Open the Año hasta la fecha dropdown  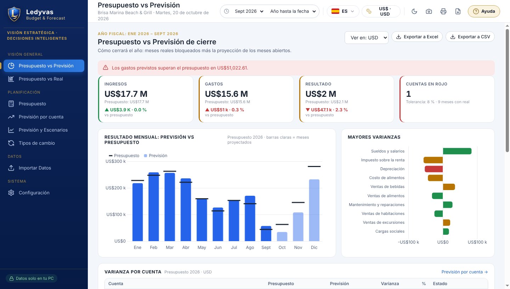293,11
